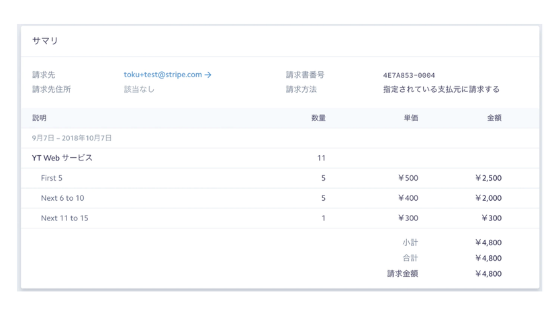
Task: Click the ¥2,500 amount for First 5
Action: pos(488,179)
